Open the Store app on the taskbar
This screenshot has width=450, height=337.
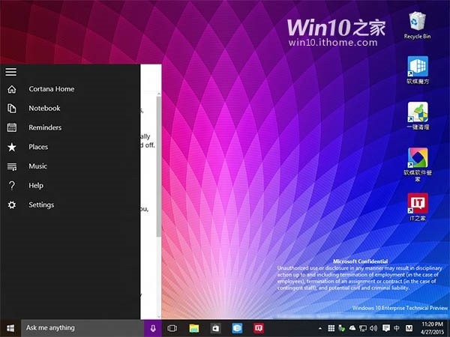[x=215, y=328]
